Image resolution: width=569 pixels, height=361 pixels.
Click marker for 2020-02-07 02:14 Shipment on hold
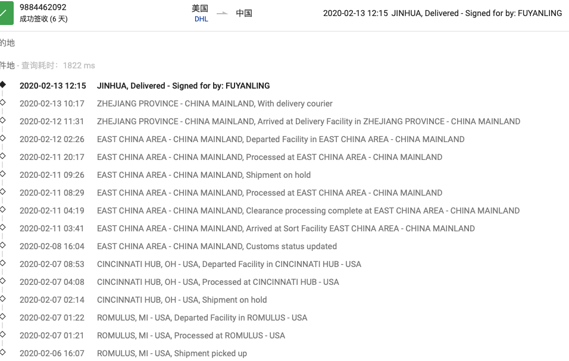coord(3,299)
